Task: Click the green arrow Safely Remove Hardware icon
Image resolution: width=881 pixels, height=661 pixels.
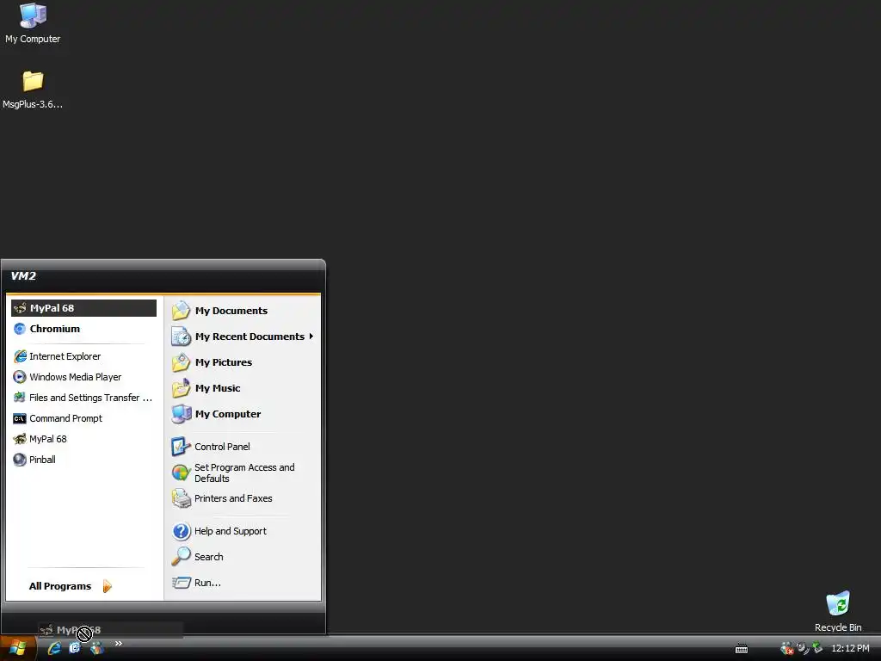Action: 817,648
